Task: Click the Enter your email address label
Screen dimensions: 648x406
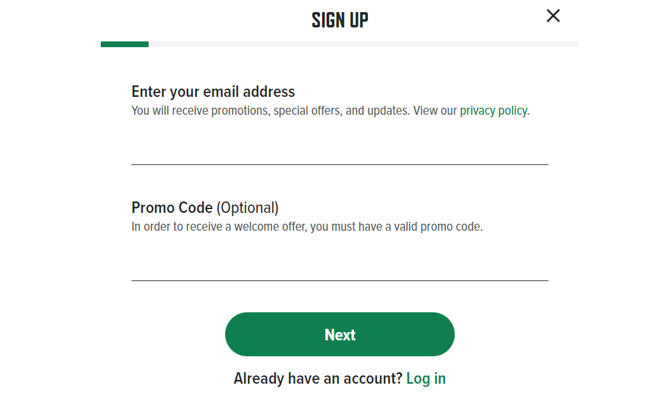Action: click(x=213, y=92)
